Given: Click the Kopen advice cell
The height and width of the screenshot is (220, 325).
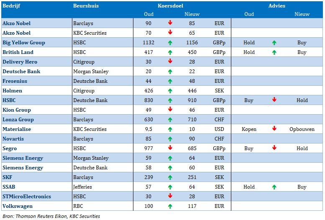Looking at the screenshot, I should [249, 129].
